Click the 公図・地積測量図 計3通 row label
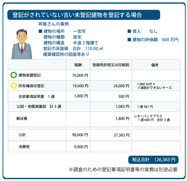 39,107
